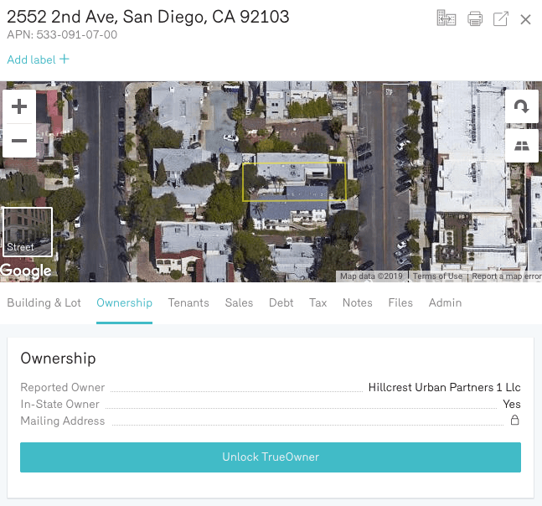
Task: View the Debt tab
Action: click(x=281, y=302)
